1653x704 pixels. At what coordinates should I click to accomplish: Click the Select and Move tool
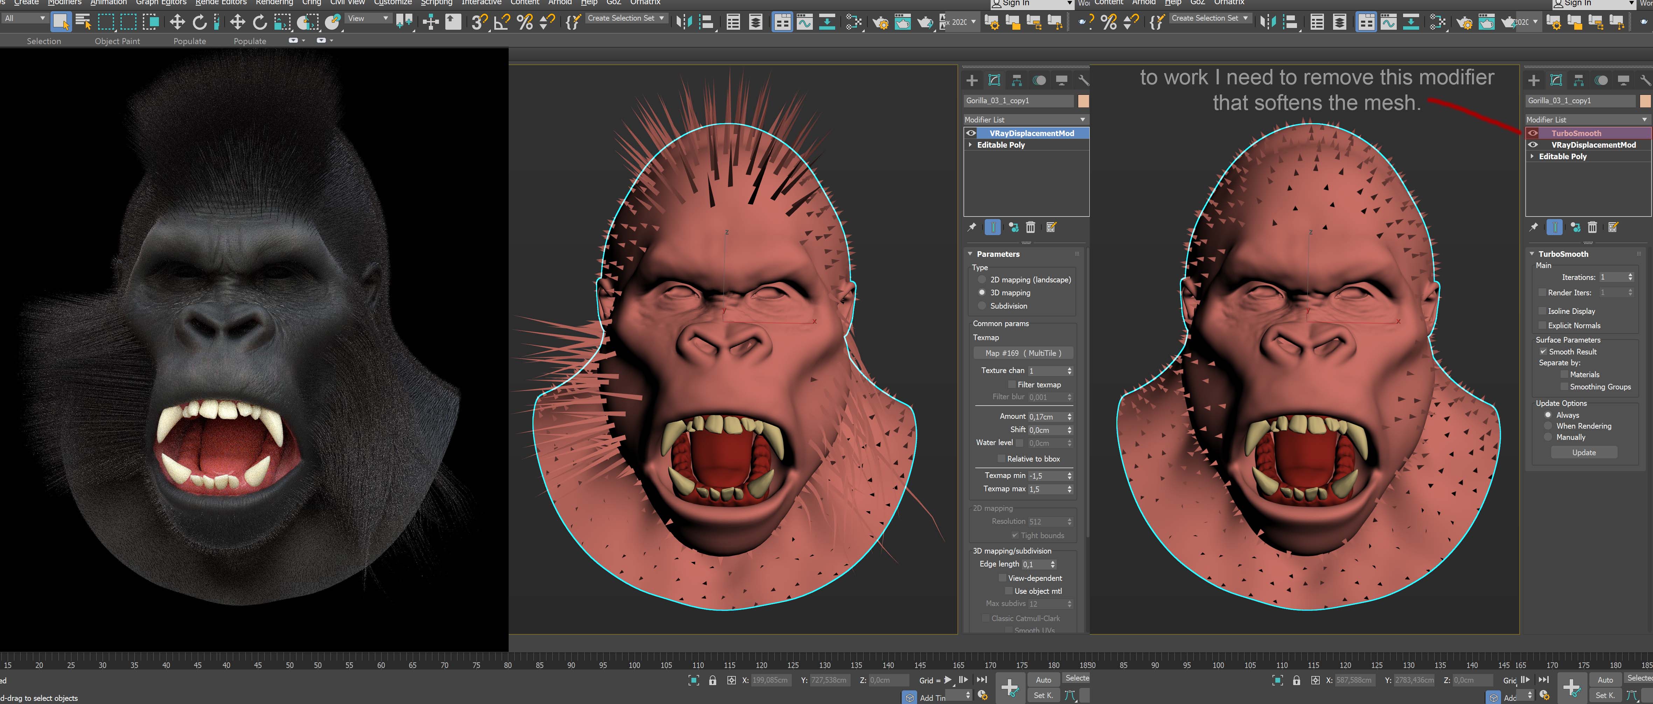click(x=177, y=22)
